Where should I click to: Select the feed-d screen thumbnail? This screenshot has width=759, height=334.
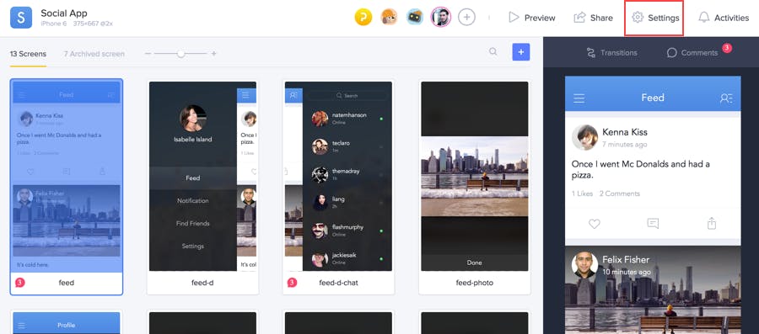pyautogui.click(x=202, y=188)
